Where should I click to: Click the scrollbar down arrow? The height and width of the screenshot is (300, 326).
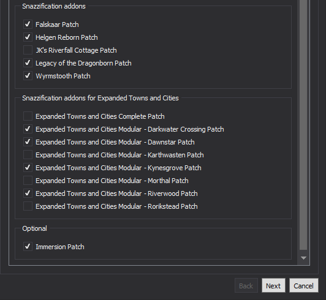pos(303,258)
